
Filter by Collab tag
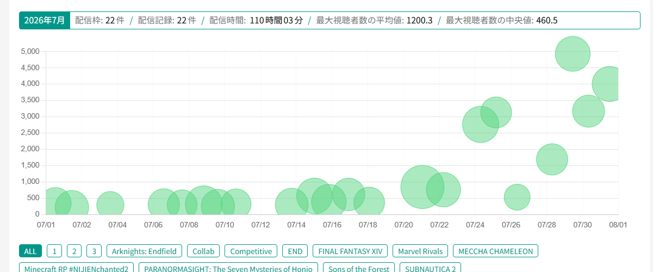(x=203, y=251)
